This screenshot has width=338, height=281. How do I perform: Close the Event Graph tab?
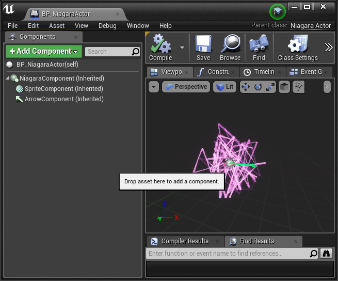326,72
